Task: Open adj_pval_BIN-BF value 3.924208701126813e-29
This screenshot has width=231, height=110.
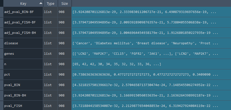Action: (151, 12)
